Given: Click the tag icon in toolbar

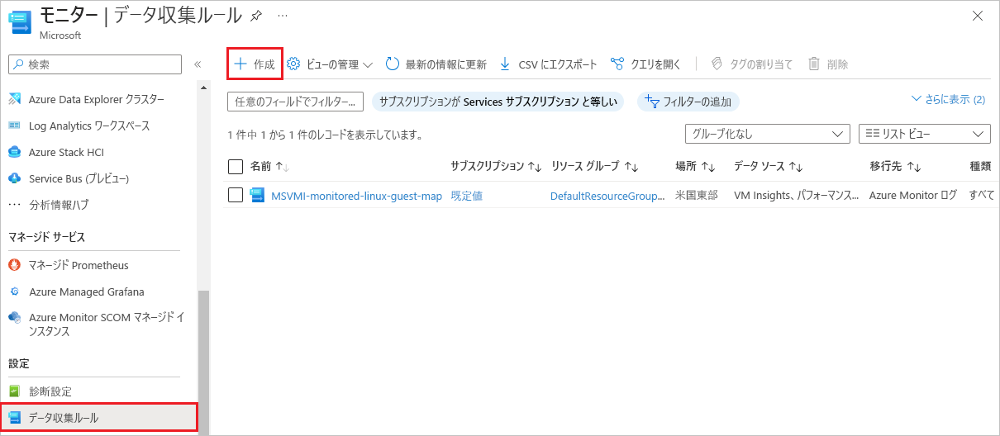Looking at the screenshot, I should pyautogui.click(x=717, y=64).
